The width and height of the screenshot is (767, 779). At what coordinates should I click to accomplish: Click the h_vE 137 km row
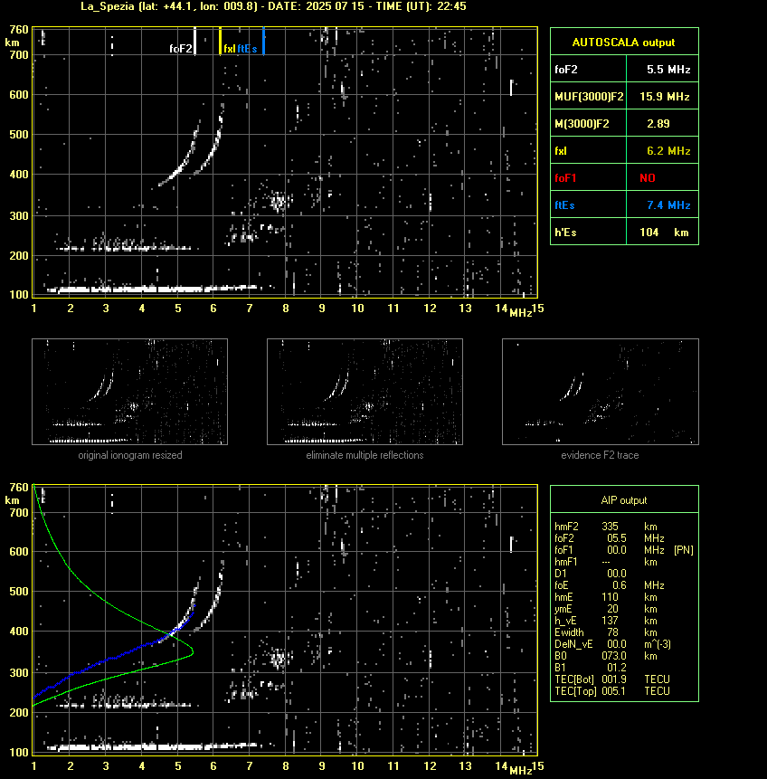pos(606,621)
